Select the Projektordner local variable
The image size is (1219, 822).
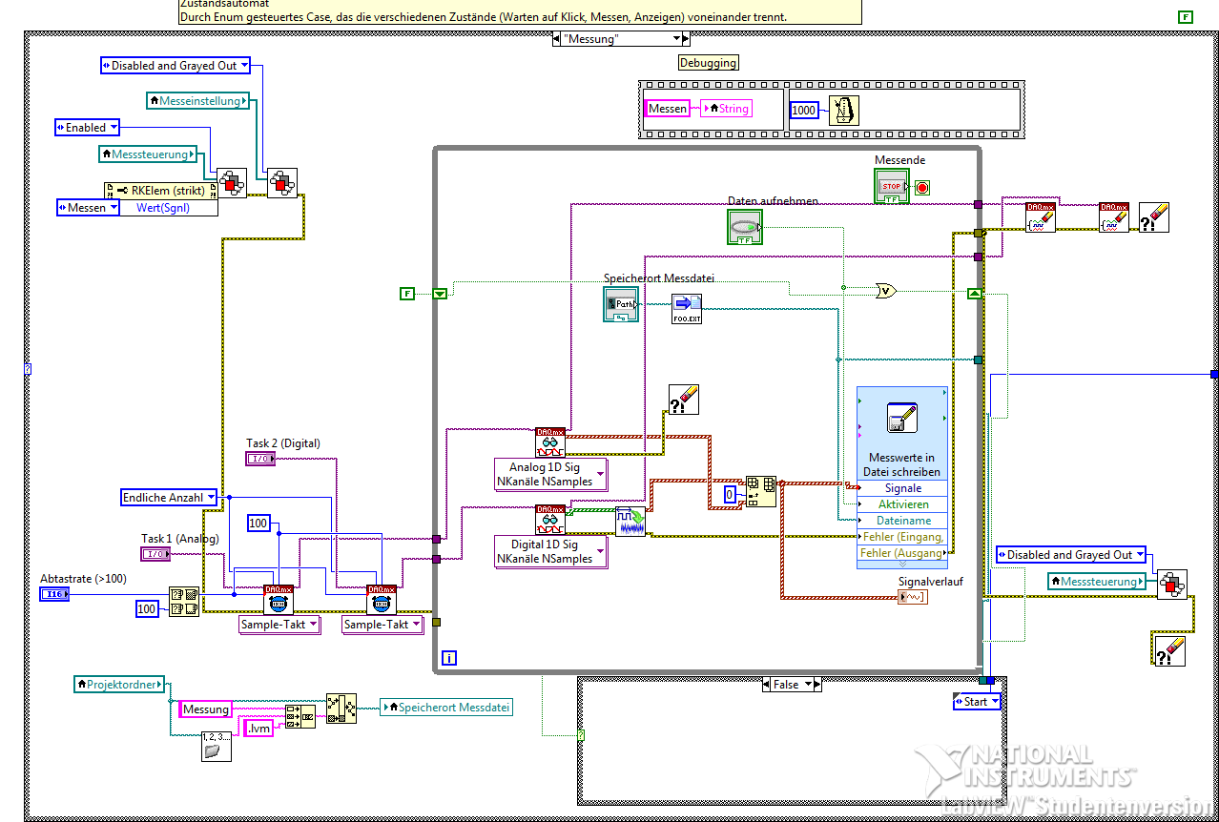[119, 684]
